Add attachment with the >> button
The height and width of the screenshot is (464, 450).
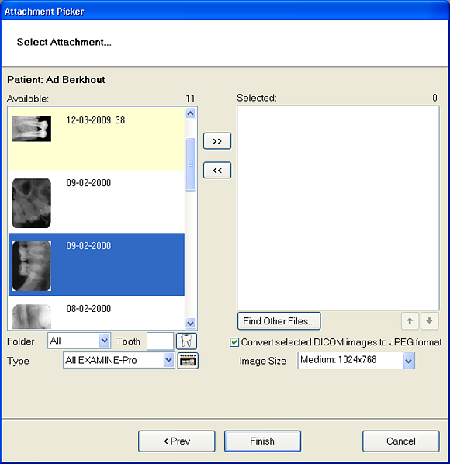pos(217,141)
